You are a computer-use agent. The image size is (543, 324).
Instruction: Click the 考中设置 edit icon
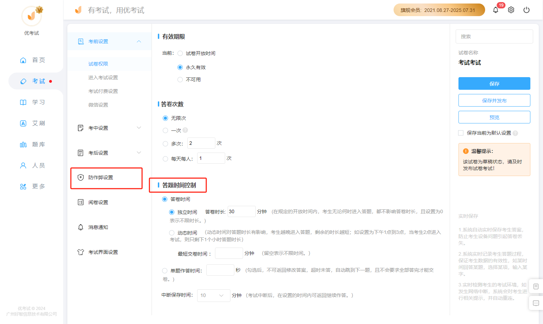[x=81, y=128]
